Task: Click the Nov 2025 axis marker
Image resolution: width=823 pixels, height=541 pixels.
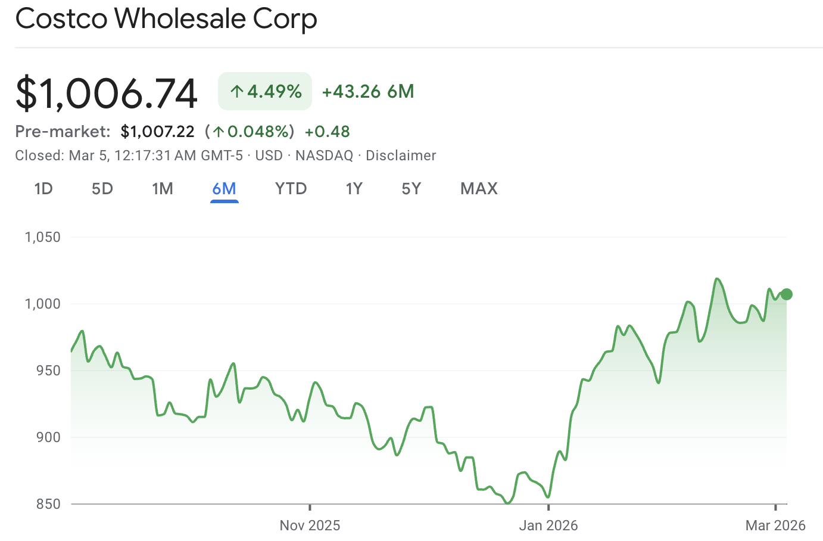Action: (x=310, y=525)
